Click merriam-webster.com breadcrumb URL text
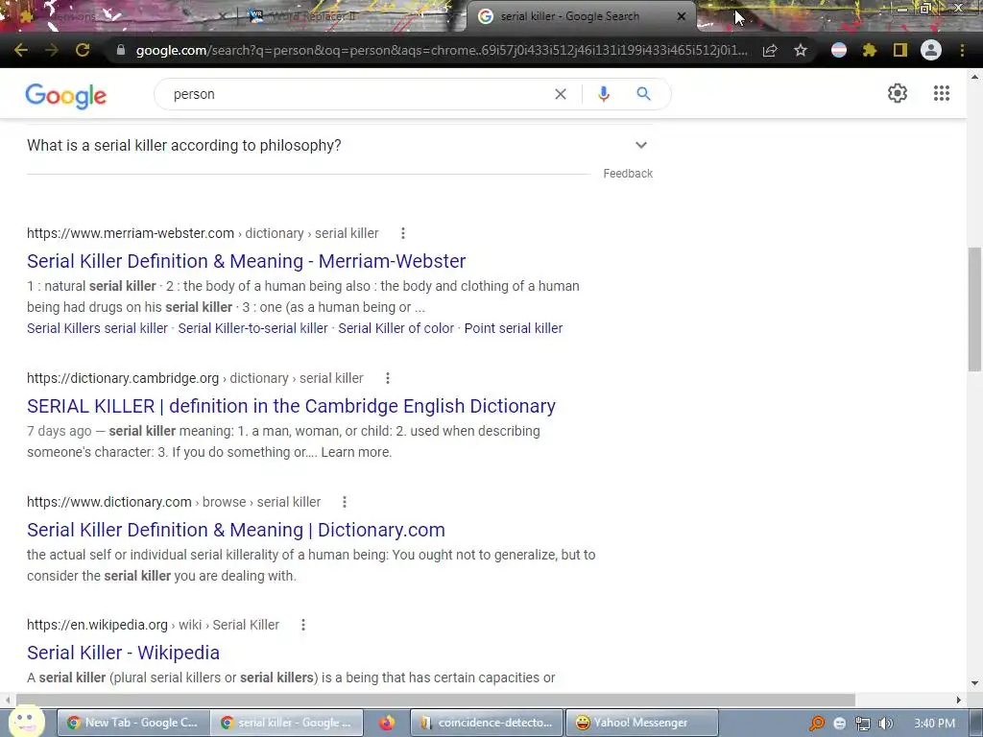Viewport: 983px width, 737px height. [131, 233]
